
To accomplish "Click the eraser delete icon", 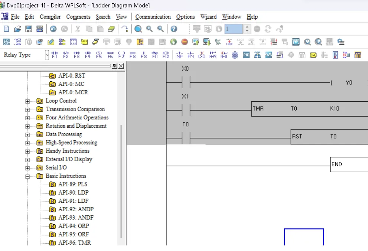I will coord(111,29).
